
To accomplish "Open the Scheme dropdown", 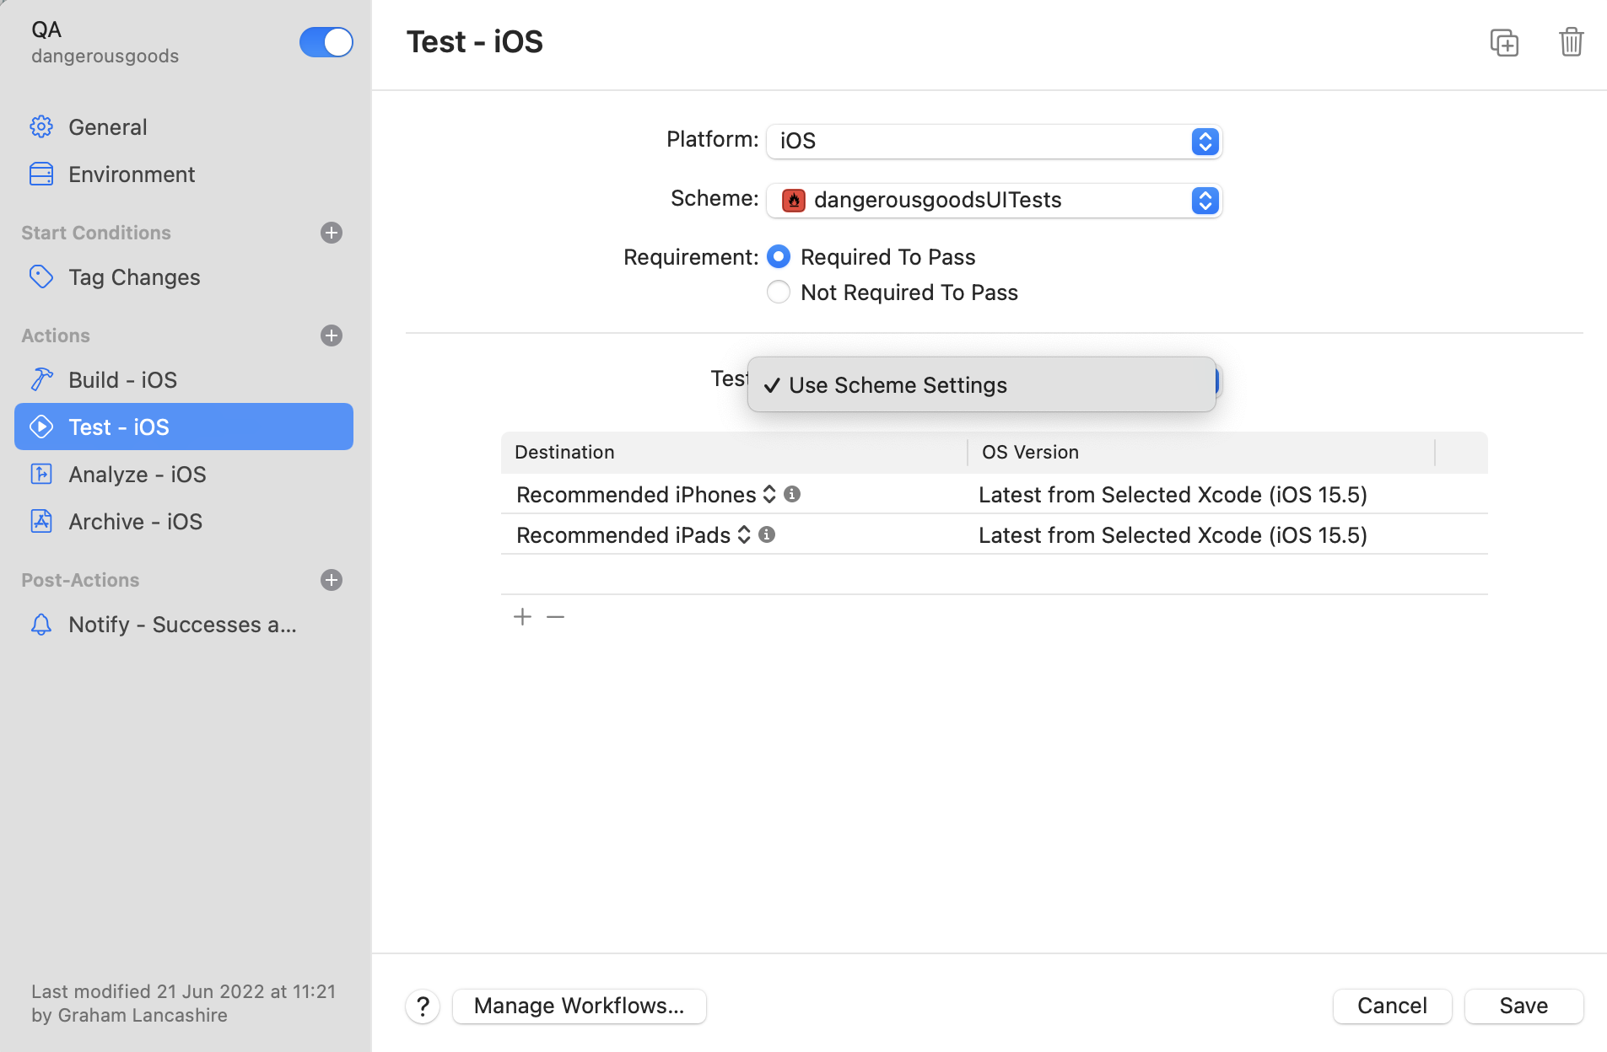I will pos(994,200).
